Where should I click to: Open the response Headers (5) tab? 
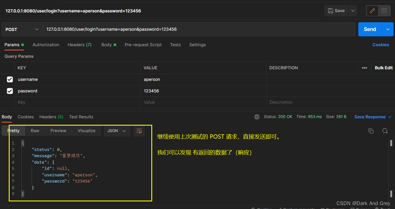click(51, 117)
